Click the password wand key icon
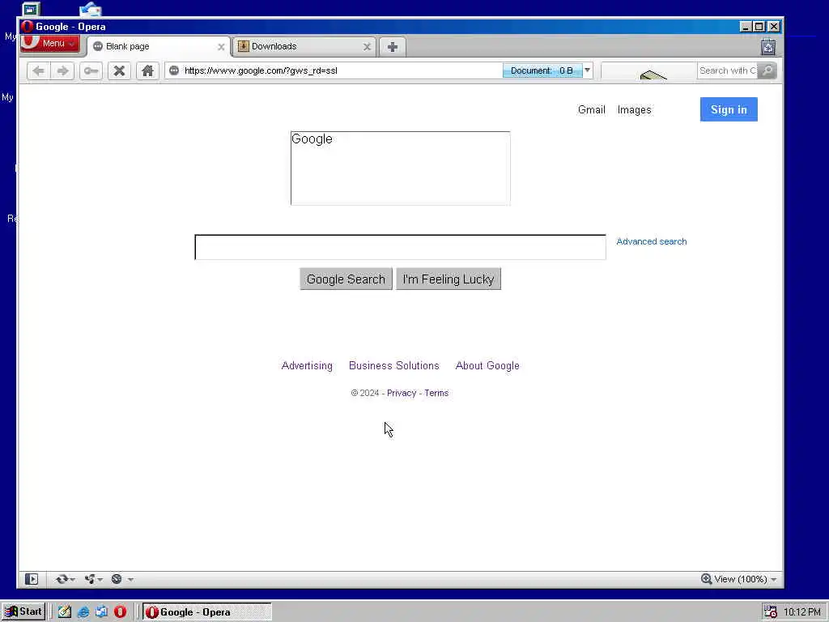829x622 pixels. tap(91, 71)
